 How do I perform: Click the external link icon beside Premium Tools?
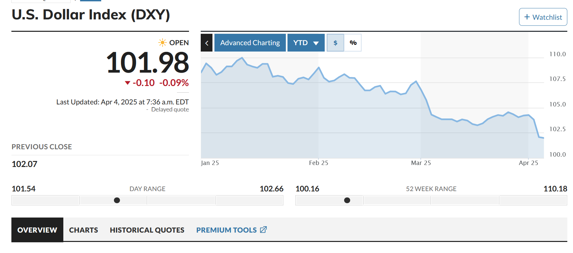[263, 230]
